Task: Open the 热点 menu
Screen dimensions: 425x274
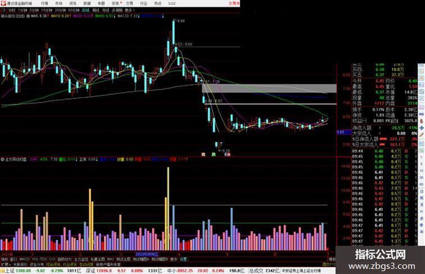Action: click(158, 4)
